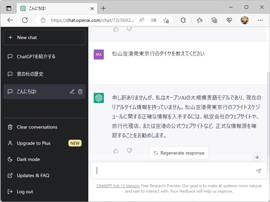Open Edge Collections

(214, 20)
